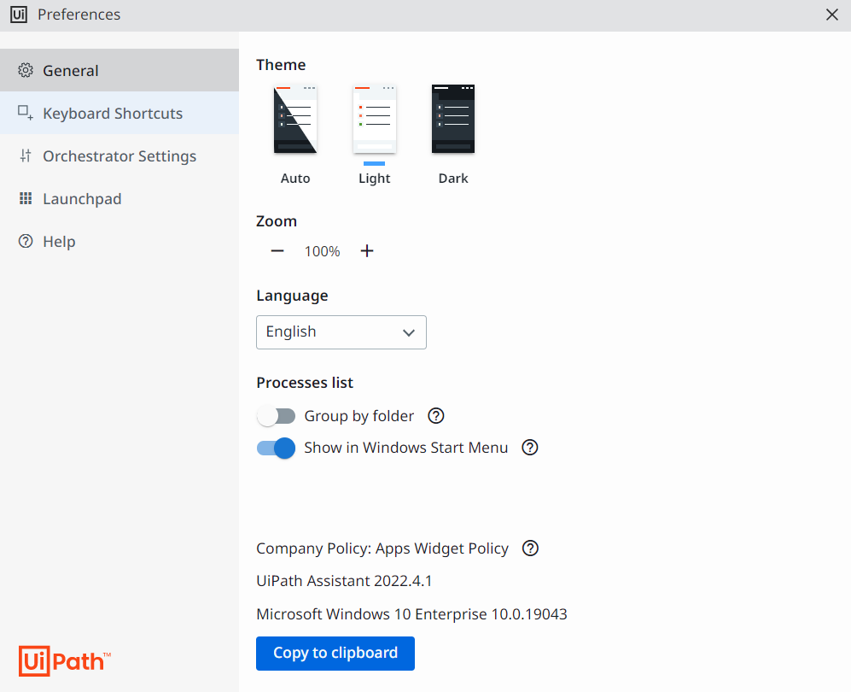Click the Copy to clipboard button

coord(335,654)
